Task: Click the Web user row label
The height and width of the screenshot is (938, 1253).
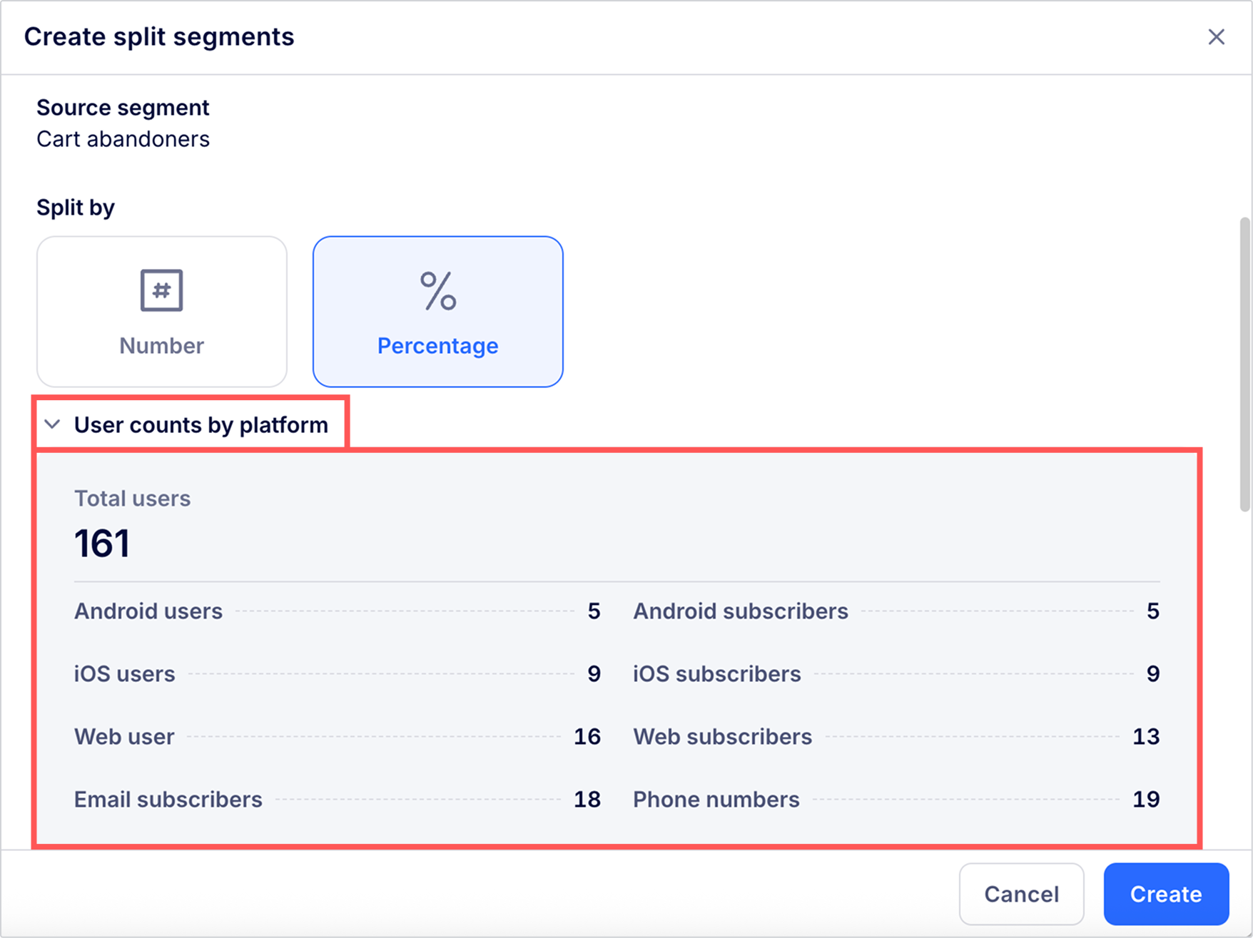Action: coord(124,737)
